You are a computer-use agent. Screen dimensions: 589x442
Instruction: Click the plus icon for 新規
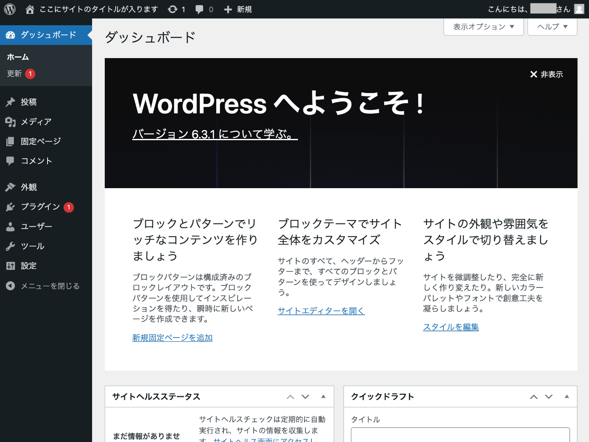coord(228,9)
